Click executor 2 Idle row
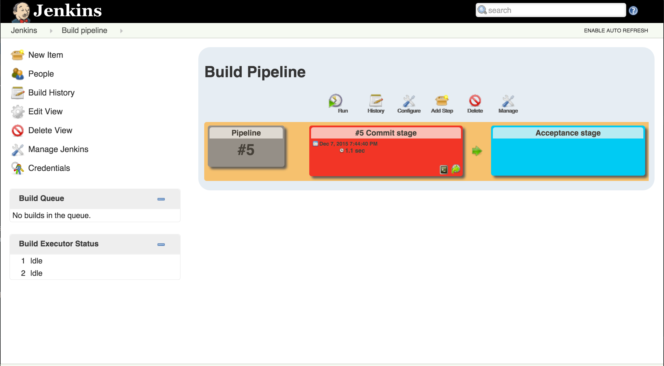Screen dimensions: 664x366 [x=95, y=273]
